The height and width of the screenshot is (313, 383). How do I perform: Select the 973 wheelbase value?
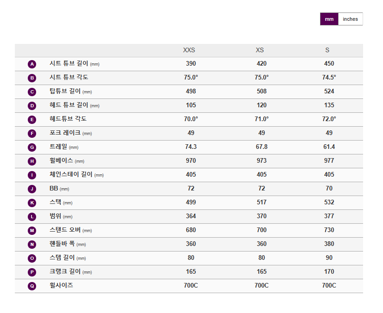tap(262, 160)
